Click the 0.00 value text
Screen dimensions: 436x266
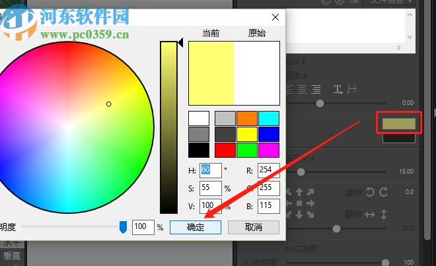tap(408, 103)
